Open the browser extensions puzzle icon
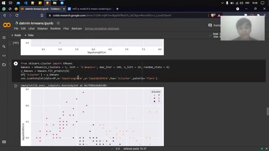 click(x=258, y=15)
